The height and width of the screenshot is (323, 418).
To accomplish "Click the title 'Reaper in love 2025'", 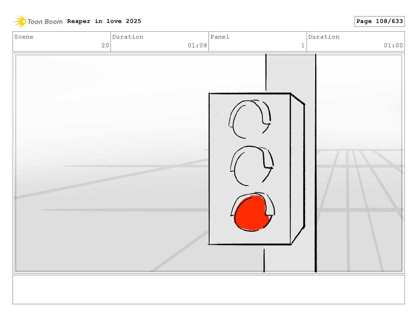I will (104, 21).
